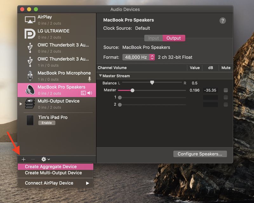The image size is (254, 203).
Task: Select MacBook Pro Microphone row
Action: [x=57, y=76]
